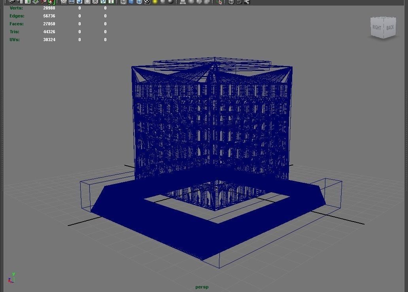Toggle the X-Ray cube icon

coord(231,2)
